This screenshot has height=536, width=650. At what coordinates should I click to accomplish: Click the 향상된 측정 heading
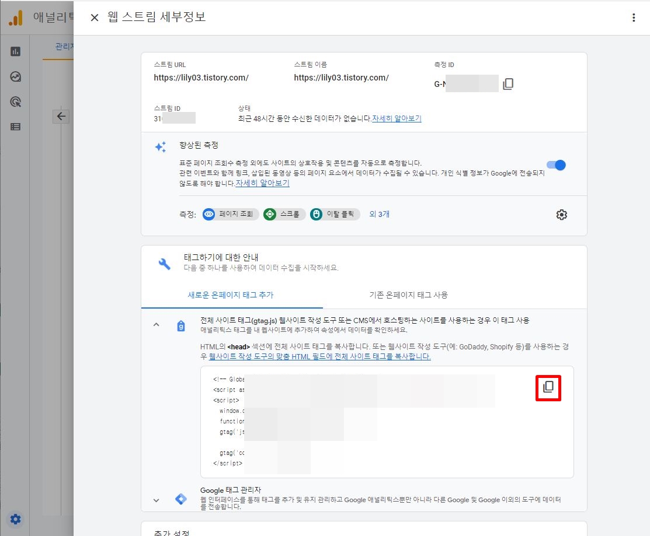199,145
